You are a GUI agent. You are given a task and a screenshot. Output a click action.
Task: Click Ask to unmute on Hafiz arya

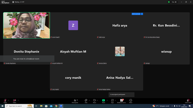(136, 14)
